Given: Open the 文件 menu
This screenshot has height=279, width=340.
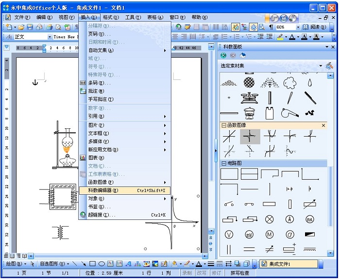Looking at the screenshot, I should tap(22, 17).
